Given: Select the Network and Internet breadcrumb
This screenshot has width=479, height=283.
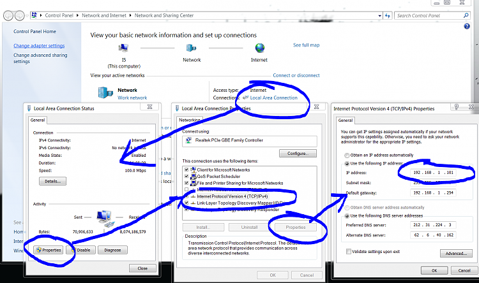Looking at the screenshot, I should 104,15.
